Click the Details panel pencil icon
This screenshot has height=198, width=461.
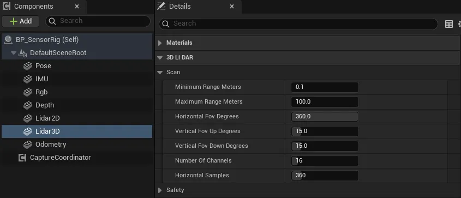pyautogui.click(x=161, y=6)
